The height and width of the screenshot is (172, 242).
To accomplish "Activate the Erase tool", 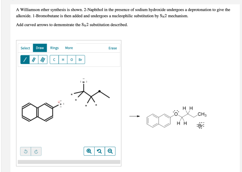I will [113, 48].
